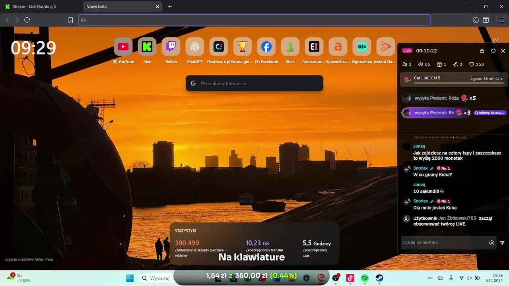Open the browser extensions puzzle icon

(x=476, y=20)
